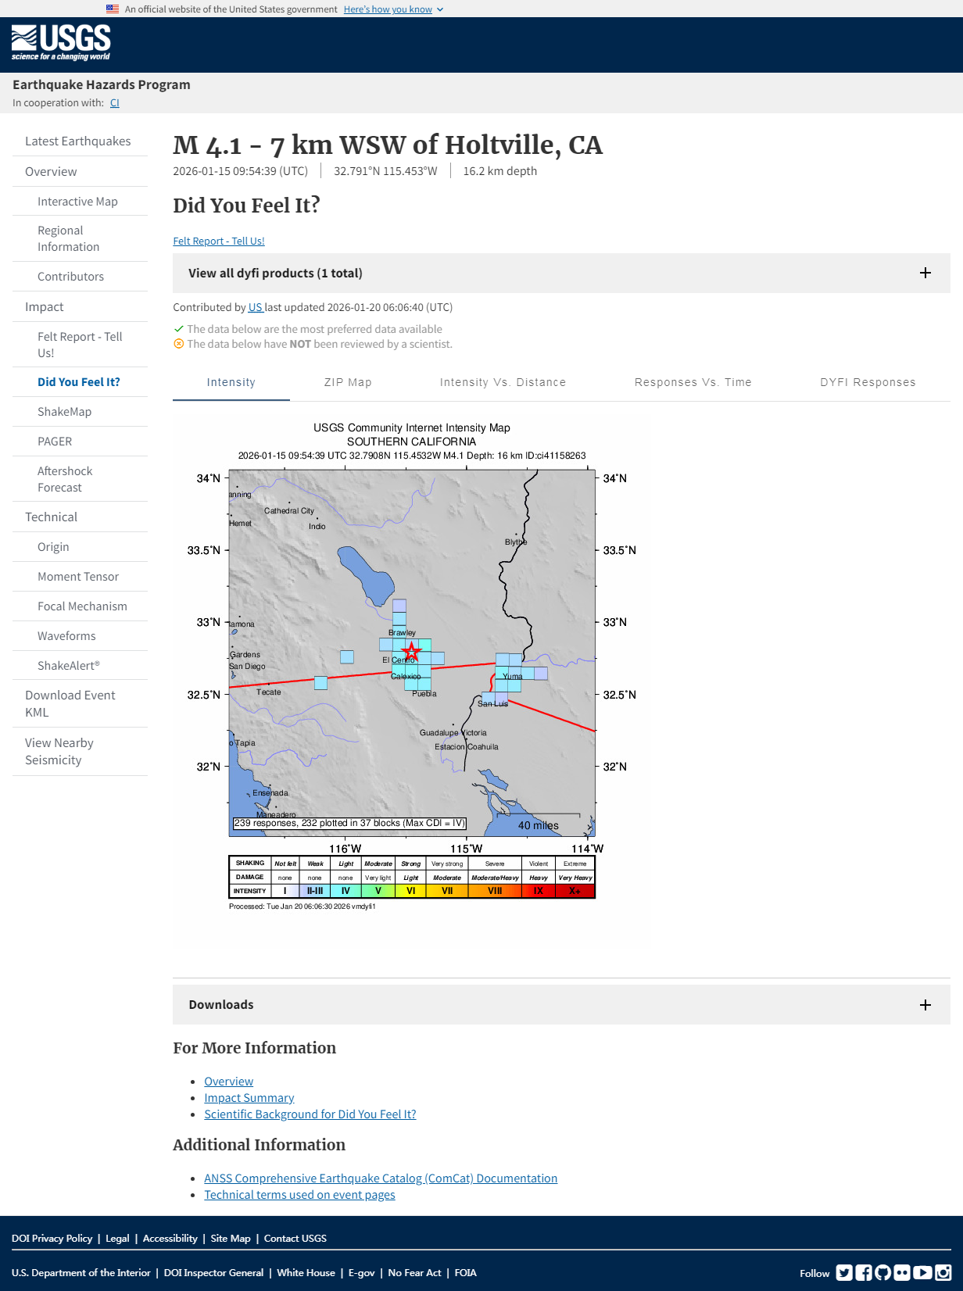This screenshot has width=963, height=1291.
Task: Go to Latest Earthquakes in sidebar
Action: pos(80,141)
